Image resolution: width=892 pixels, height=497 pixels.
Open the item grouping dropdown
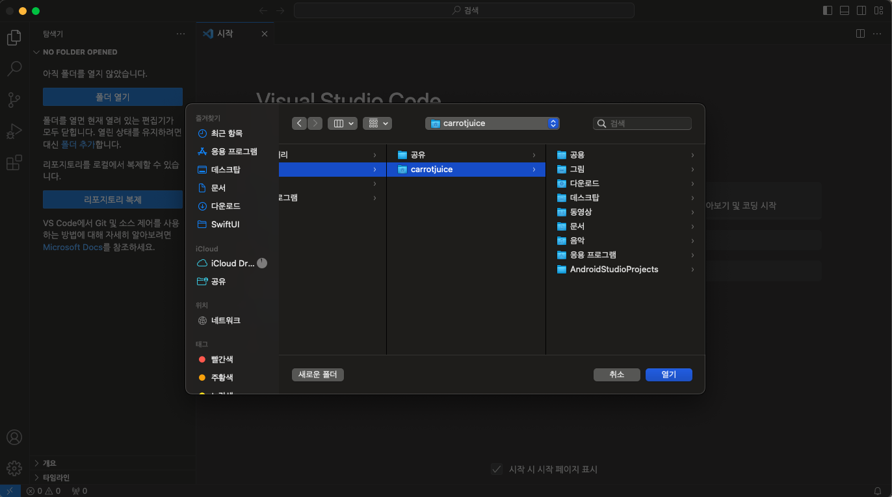coord(377,123)
